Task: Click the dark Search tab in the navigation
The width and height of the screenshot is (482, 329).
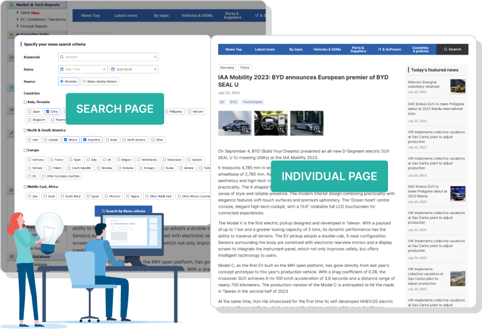Action: pyautogui.click(x=452, y=50)
